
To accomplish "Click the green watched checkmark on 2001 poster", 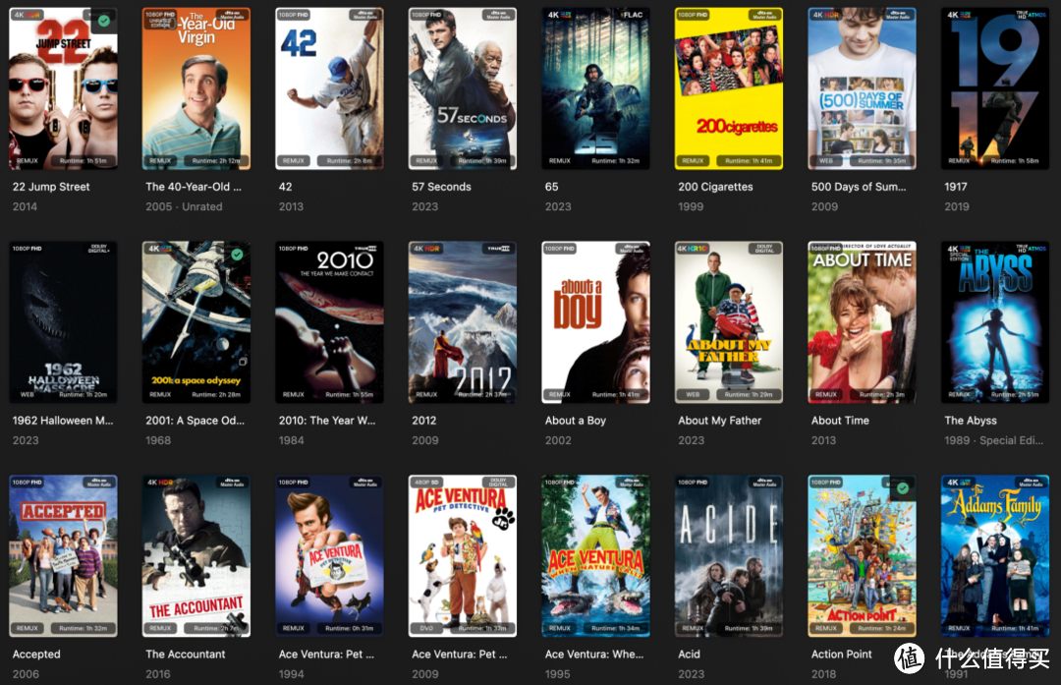I will coord(237,255).
